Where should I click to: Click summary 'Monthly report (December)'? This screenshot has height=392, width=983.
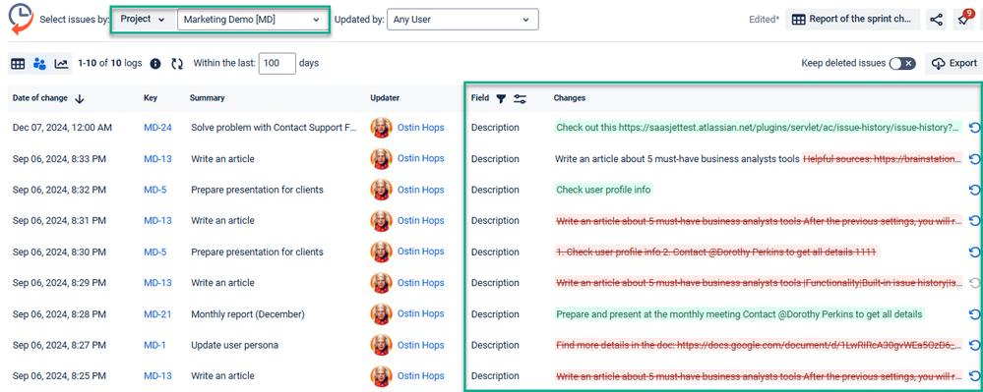(x=248, y=313)
